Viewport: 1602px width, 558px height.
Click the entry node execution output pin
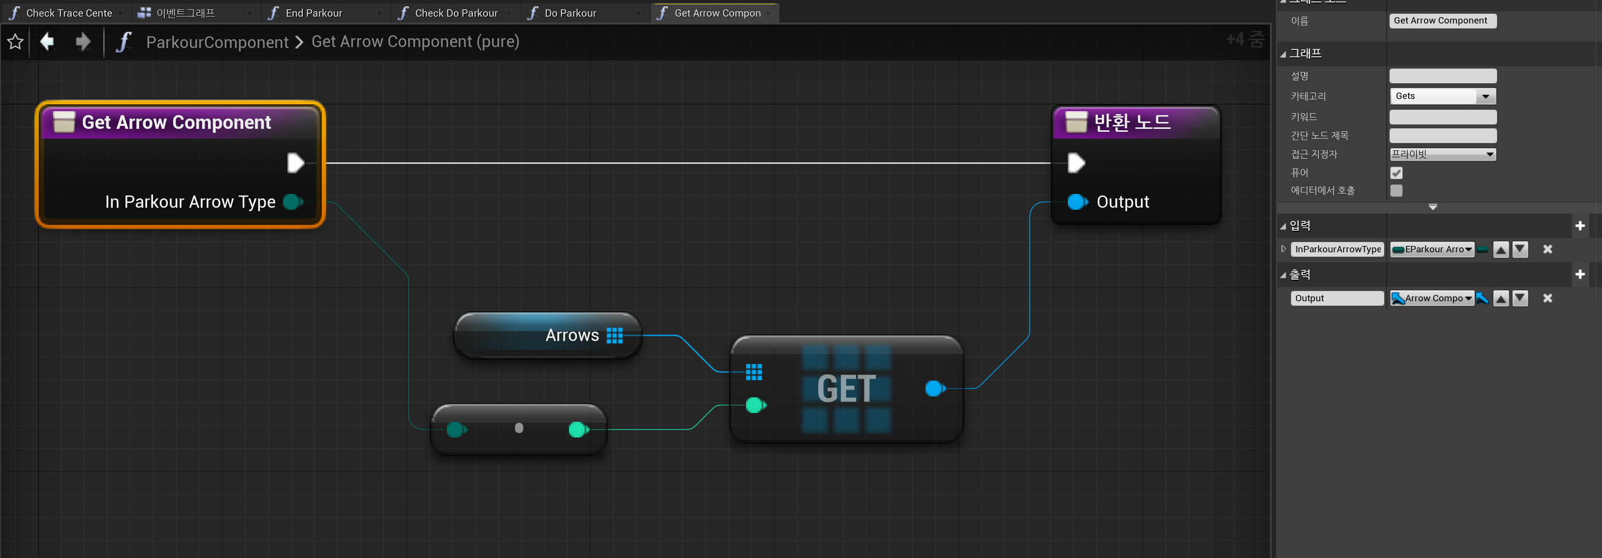click(295, 163)
